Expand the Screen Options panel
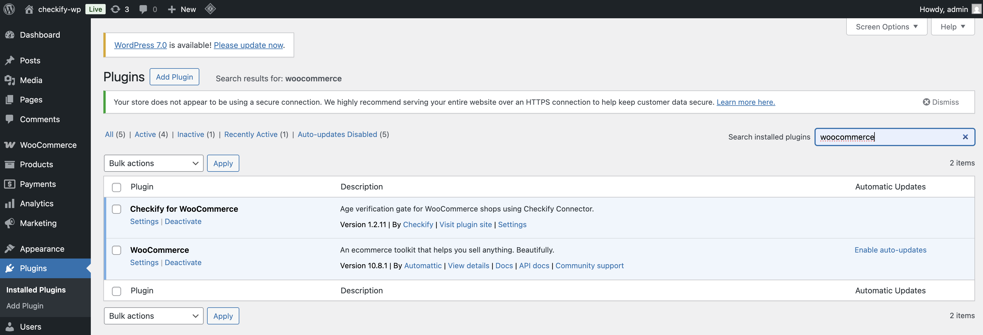The width and height of the screenshot is (983, 335). pyautogui.click(x=886, y=27)
